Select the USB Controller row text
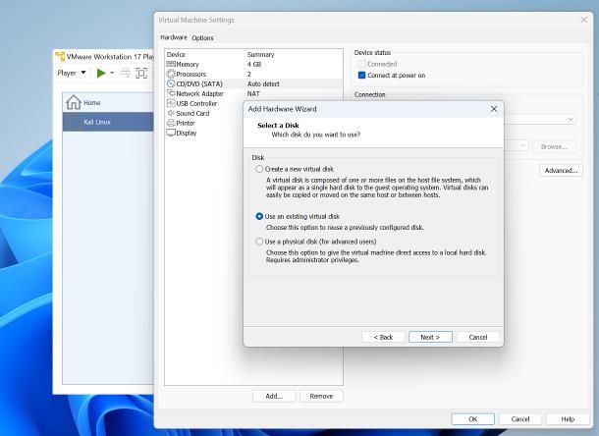 coord(196,103)
